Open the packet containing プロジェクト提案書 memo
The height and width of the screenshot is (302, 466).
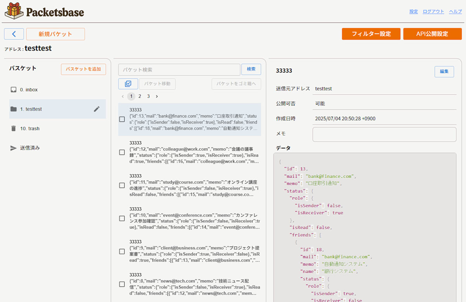[x=190, y=251]
